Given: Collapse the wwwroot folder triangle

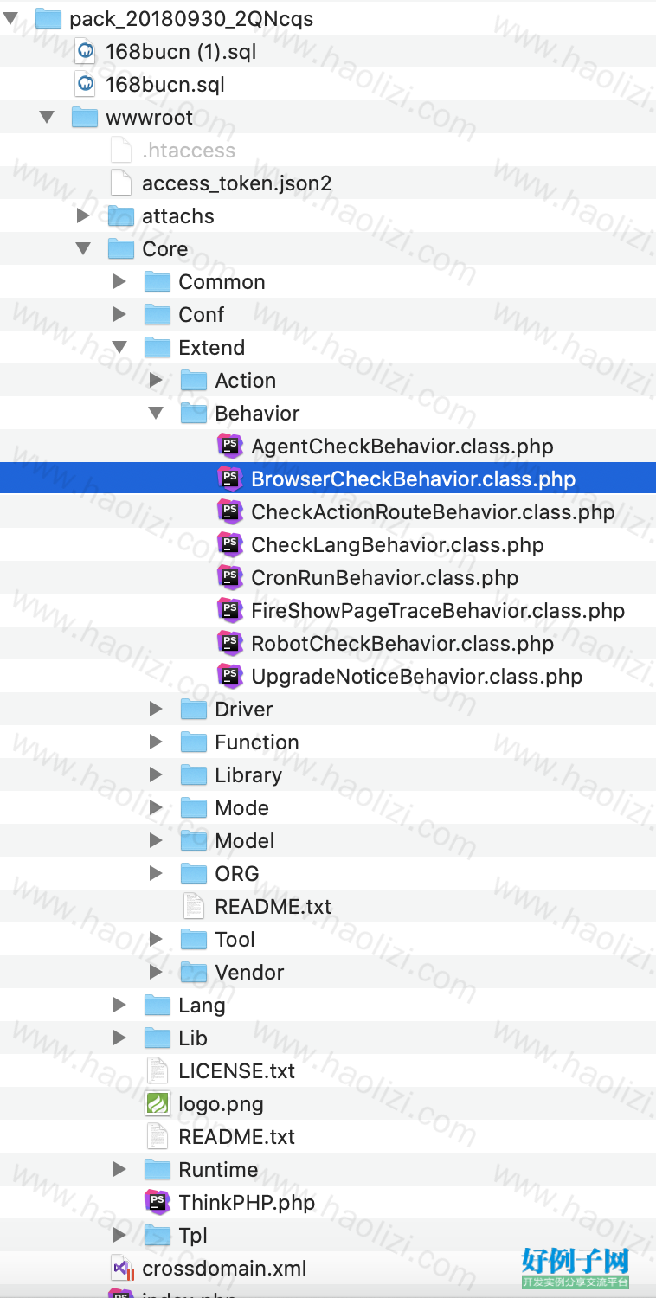Looking at the screenshot, I should pyautogui.click(x=47, y=118).
